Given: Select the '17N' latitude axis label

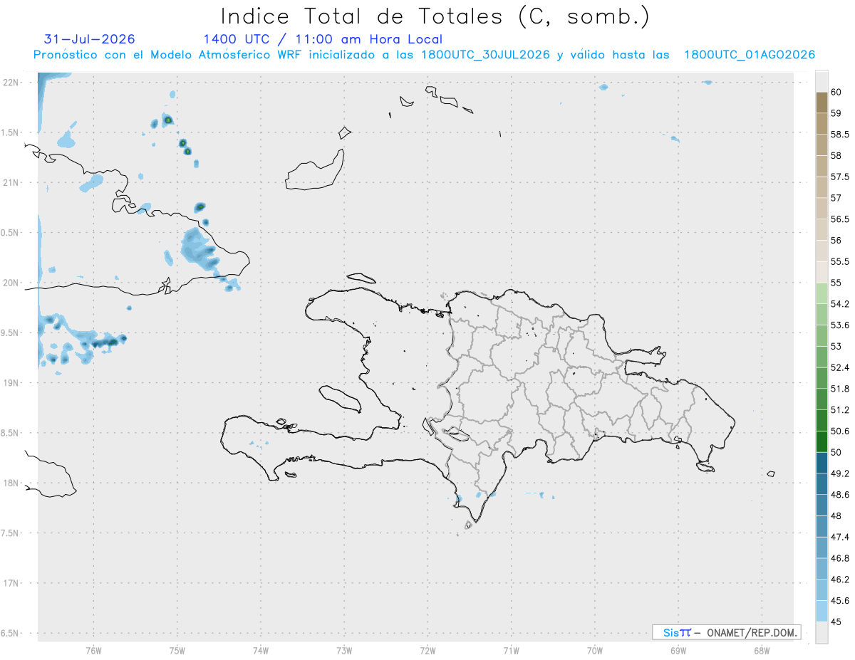Looking at the screenshot, I should click(x=12, y=583).
